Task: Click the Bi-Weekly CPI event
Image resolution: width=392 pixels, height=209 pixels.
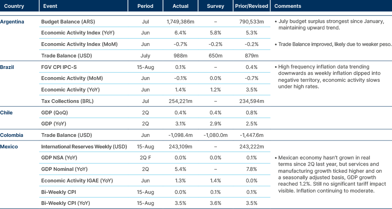Action: point(59,192)
